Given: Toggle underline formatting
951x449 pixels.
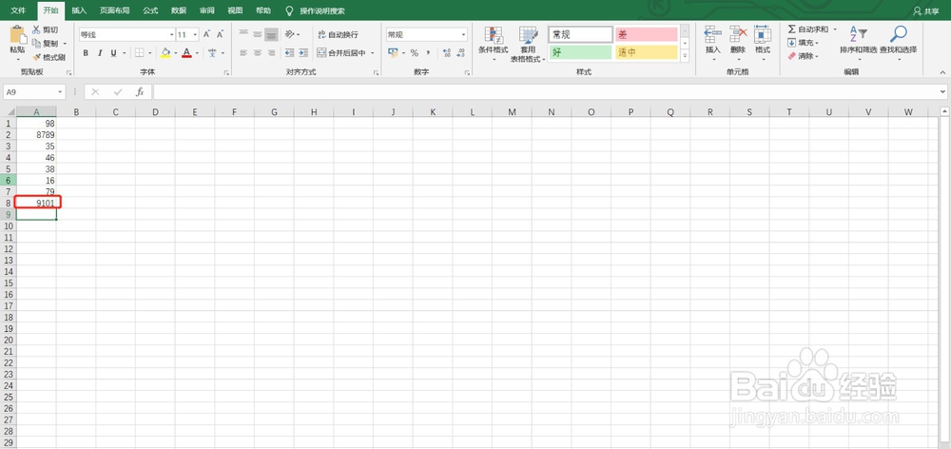Looking at the screenshot, I should coord(113,53).
